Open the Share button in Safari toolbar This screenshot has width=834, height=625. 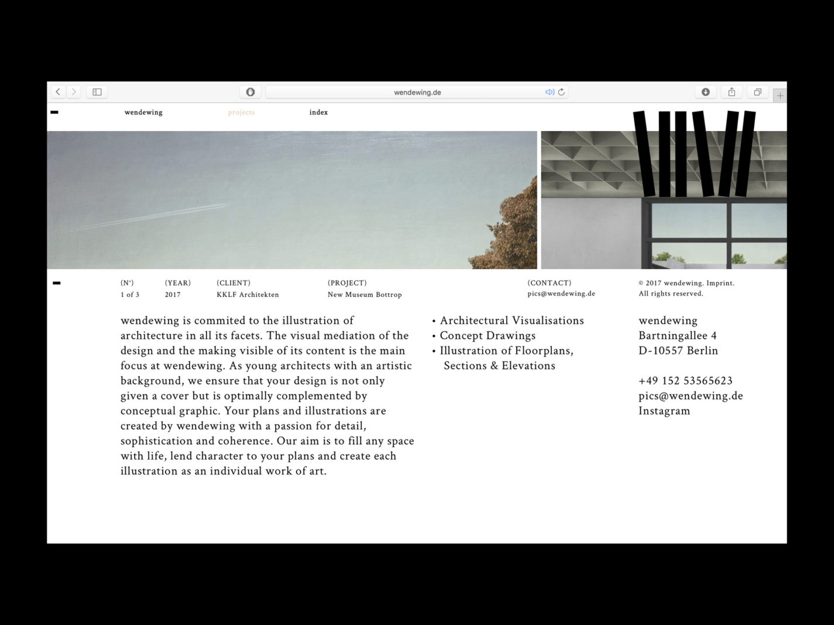pos(732,92)
